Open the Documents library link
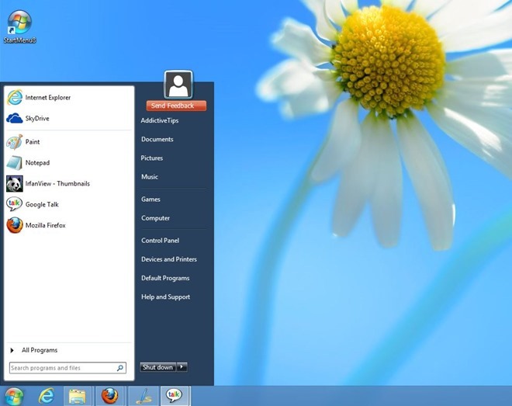Image resolution: width=512 pixels, height=406 pixels. tap(157, 140)
